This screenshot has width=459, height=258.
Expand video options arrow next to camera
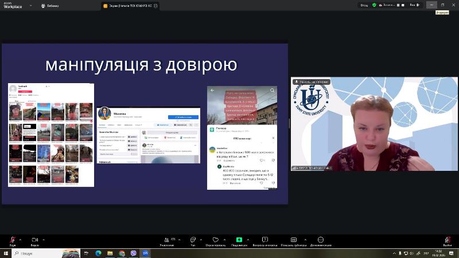[x=43, y=239]
